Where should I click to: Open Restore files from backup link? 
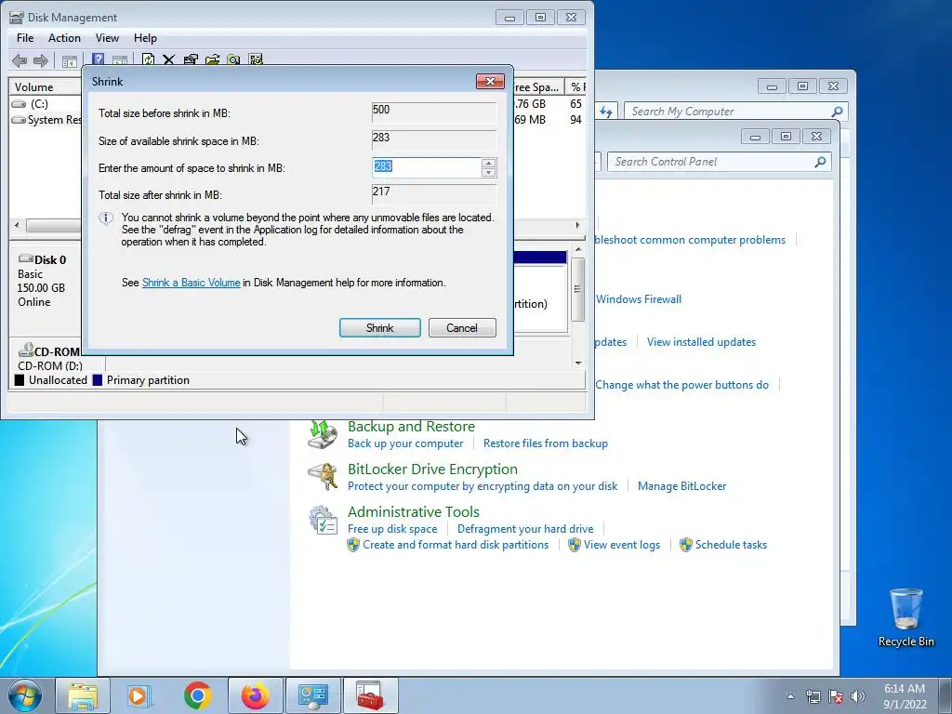tap(546, 443)
